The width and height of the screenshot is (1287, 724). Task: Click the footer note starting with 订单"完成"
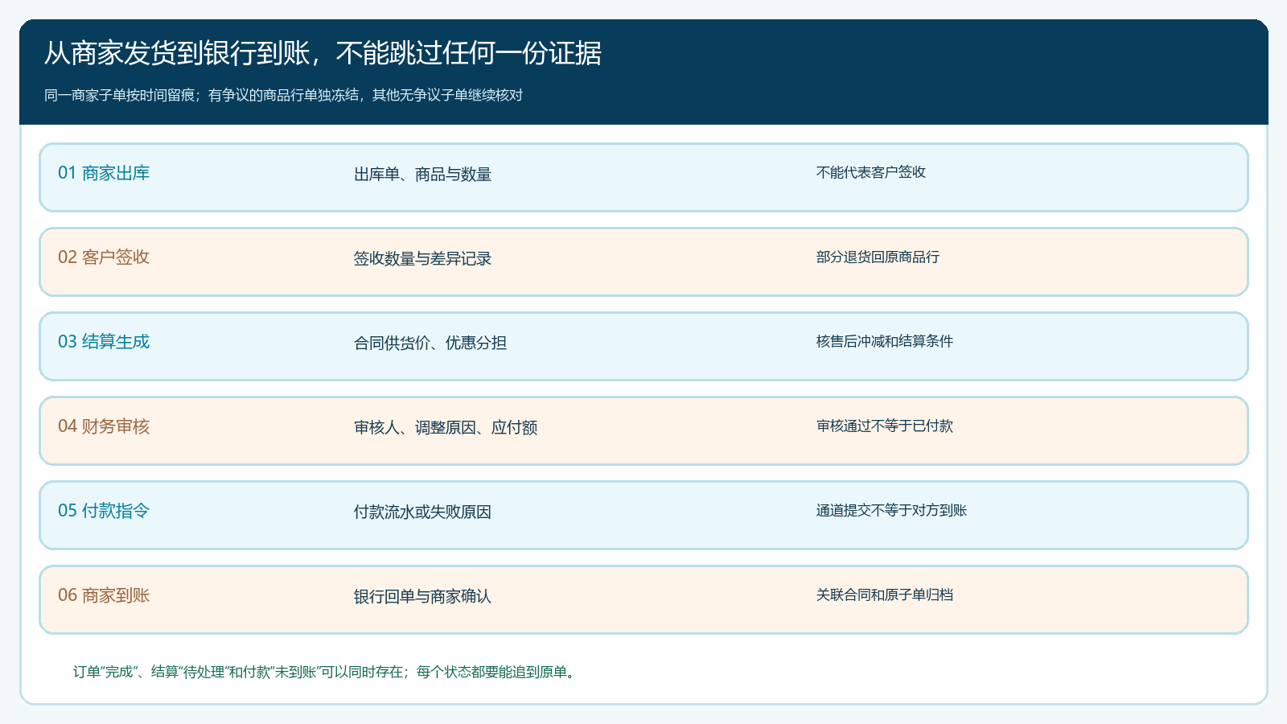pyautogui.click(x=326, y=672)
